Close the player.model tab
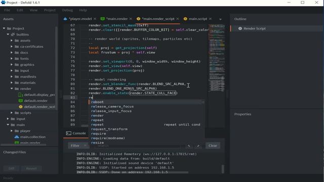 point(95,19)
